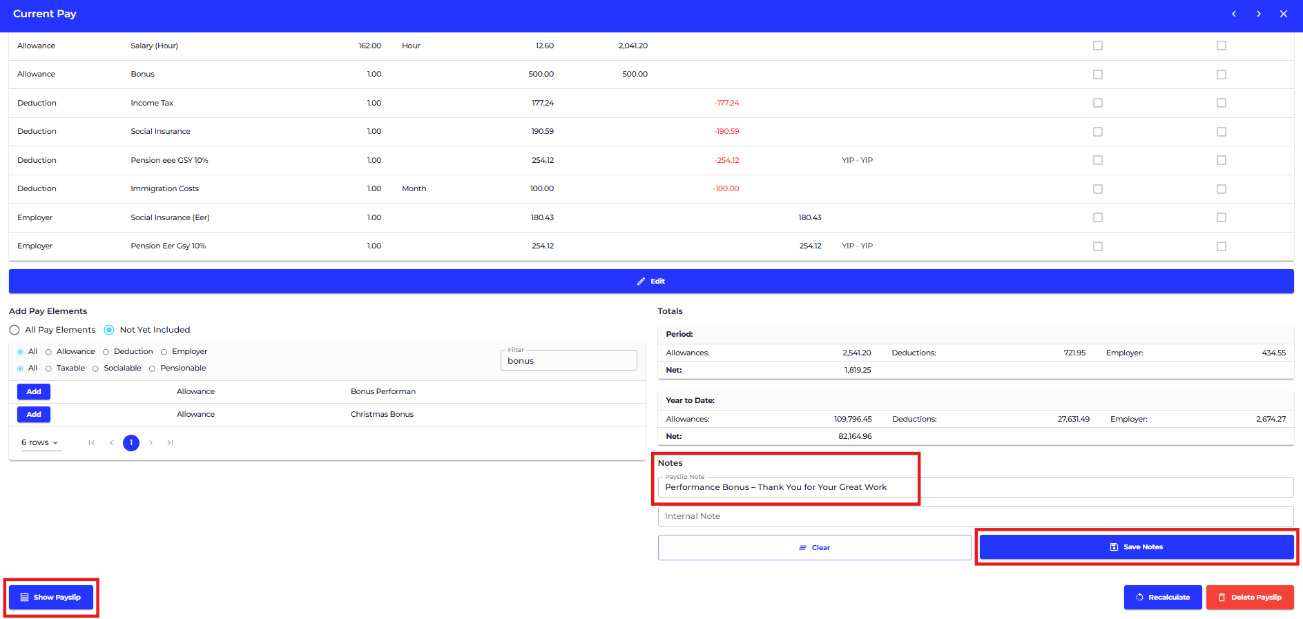
Task: Save the notes with Save Notes
Action: (1137, 547)
